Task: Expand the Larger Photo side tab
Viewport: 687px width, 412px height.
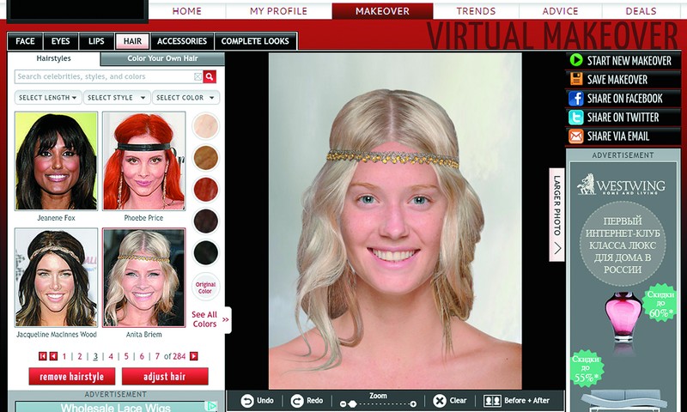Action: tap(556, 215)
